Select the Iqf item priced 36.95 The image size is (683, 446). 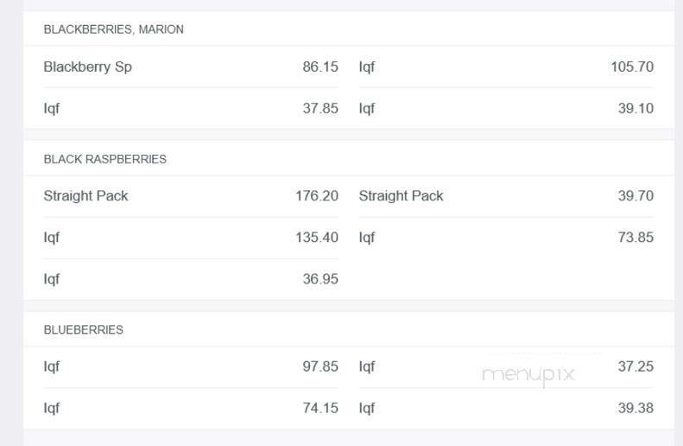(x=52, y=279)
